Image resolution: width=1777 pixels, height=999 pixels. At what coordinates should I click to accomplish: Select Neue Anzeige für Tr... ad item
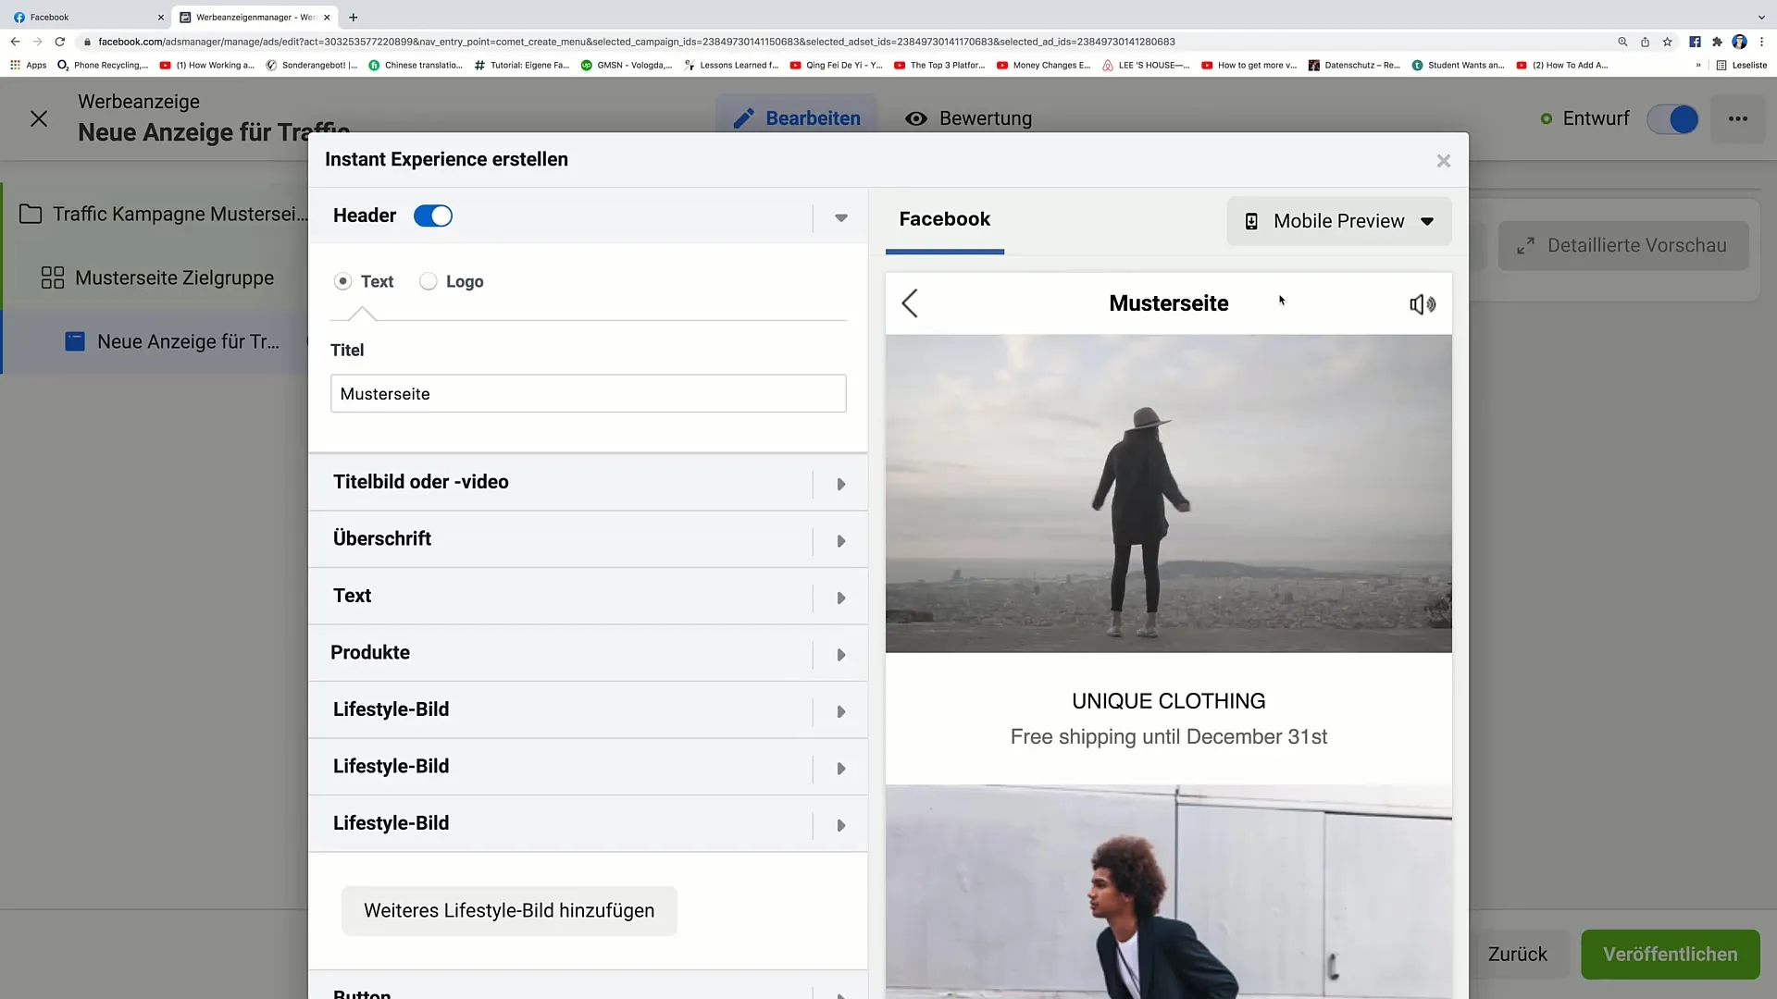172,341
